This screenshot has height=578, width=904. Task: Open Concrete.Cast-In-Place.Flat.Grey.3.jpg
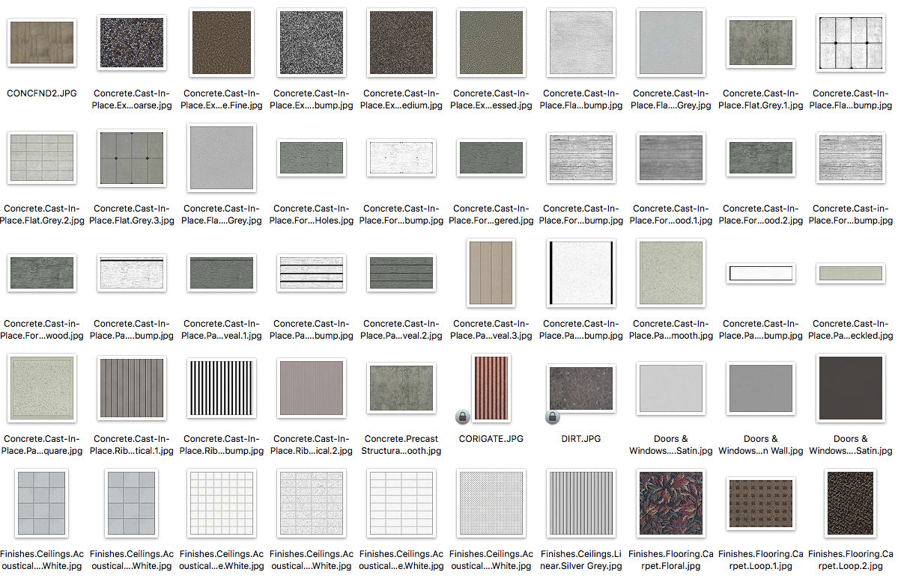[x=132, y=158]
